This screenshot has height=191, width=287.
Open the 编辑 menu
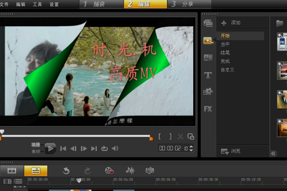tap(21, 4)
